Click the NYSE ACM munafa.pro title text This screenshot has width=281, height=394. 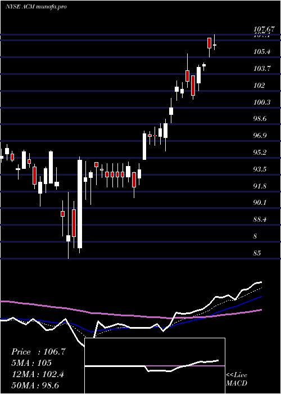[x=36, y=7]
